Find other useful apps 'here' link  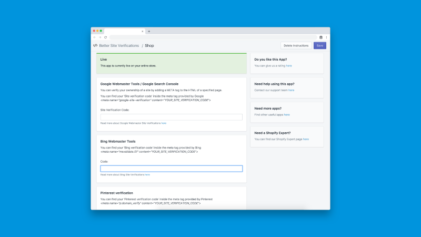[287, 115]
